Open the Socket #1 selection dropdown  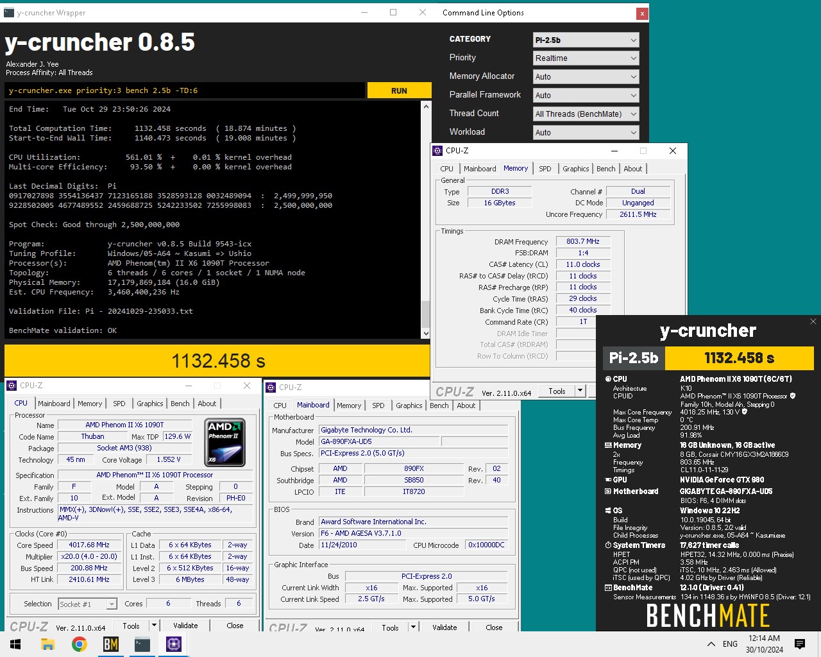(88, 604)
